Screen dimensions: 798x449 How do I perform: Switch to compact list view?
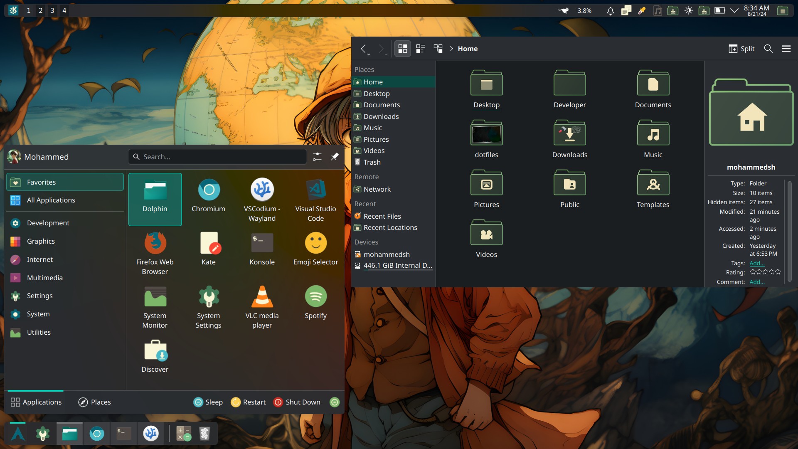point(419,48)
